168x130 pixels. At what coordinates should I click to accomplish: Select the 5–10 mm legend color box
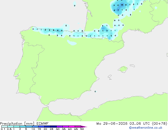coord(29,127)
